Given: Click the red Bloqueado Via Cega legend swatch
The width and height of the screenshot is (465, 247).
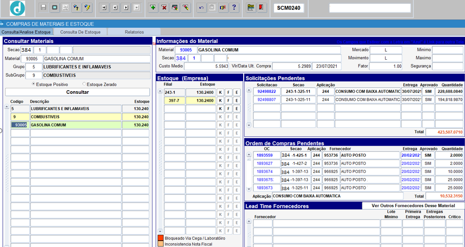Looking at the screenshot, I should [x=160, y=238].
